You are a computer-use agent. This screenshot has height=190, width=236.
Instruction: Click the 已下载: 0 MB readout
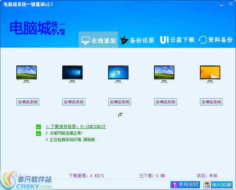[x=152, y=176]
